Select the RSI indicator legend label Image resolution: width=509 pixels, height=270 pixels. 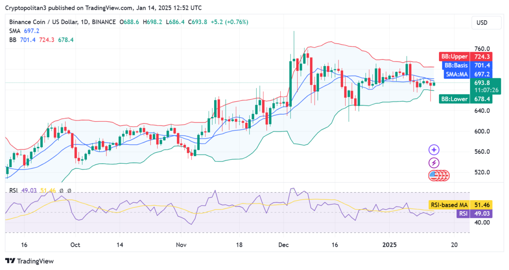pos(14,191)
